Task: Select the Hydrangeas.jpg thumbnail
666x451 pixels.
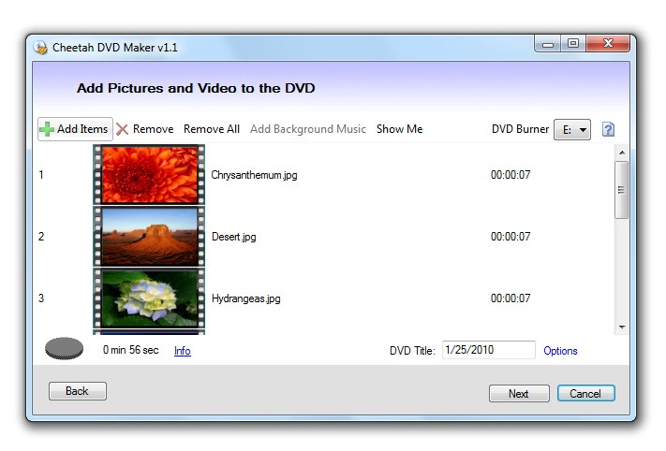Action: pyautogui.click(x=149, y=298)
